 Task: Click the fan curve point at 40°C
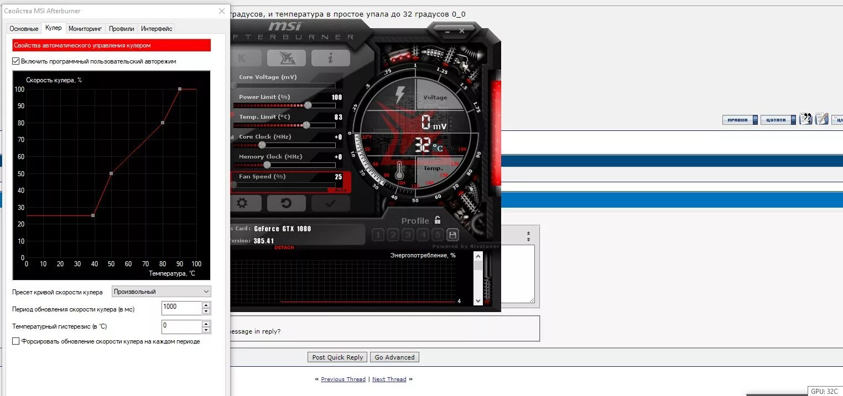[93, 215]
